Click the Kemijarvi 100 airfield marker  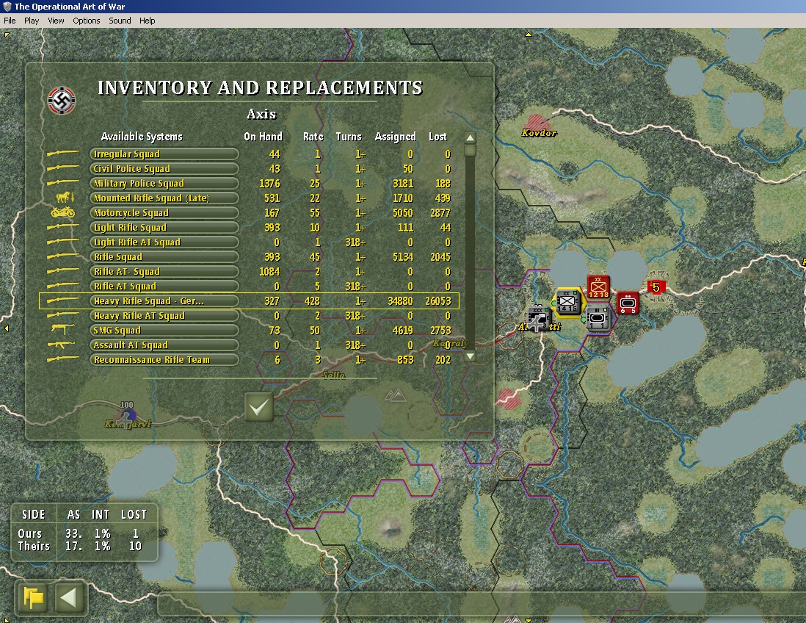[127, 414]
